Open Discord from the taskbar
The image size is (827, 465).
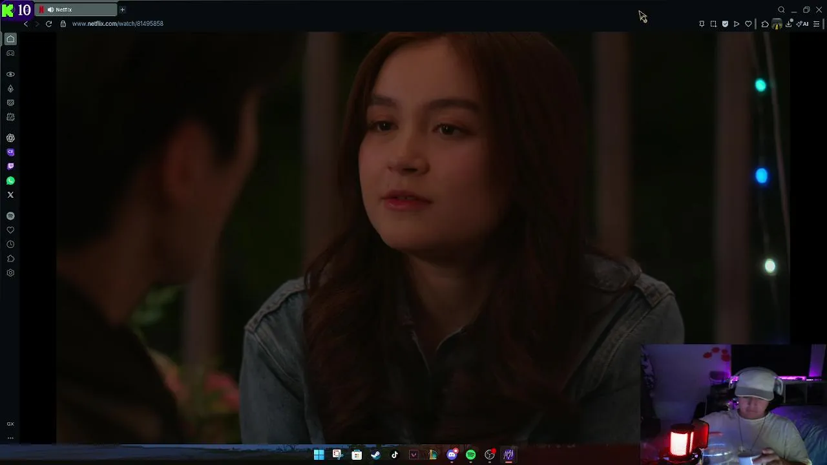452,455
